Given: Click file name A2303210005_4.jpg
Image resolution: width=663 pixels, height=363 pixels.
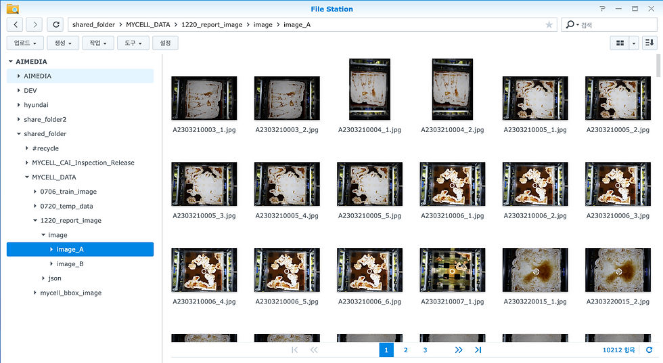Looking at the screenshot, I should [x=287, y=216].
